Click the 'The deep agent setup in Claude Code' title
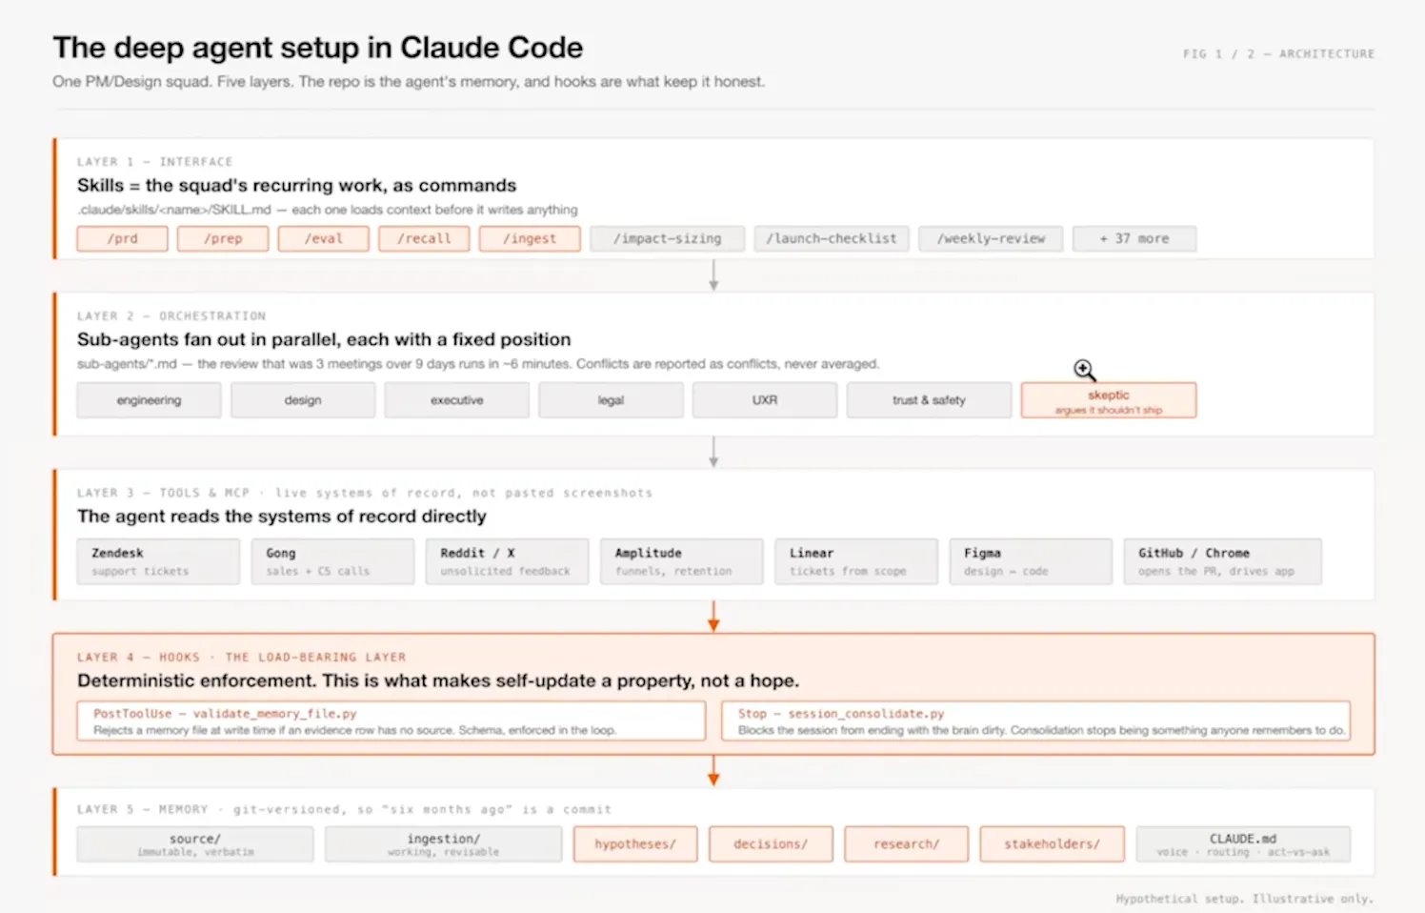 pyautogui.click(x=318, y=48)
